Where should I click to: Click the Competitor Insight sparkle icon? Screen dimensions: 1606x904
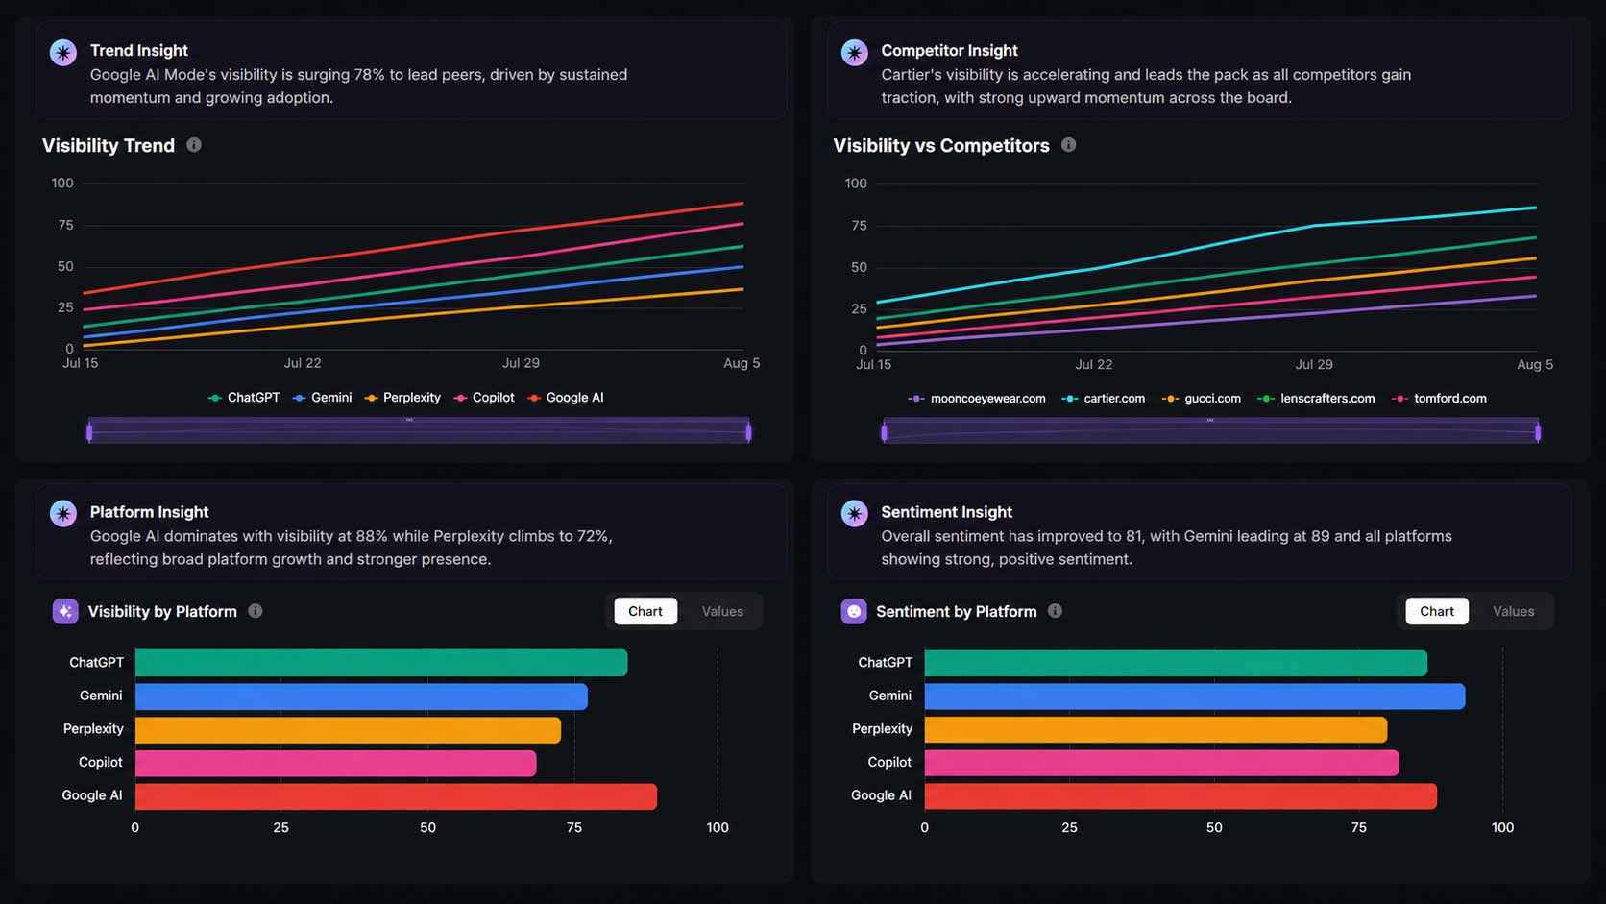point(854,52)
